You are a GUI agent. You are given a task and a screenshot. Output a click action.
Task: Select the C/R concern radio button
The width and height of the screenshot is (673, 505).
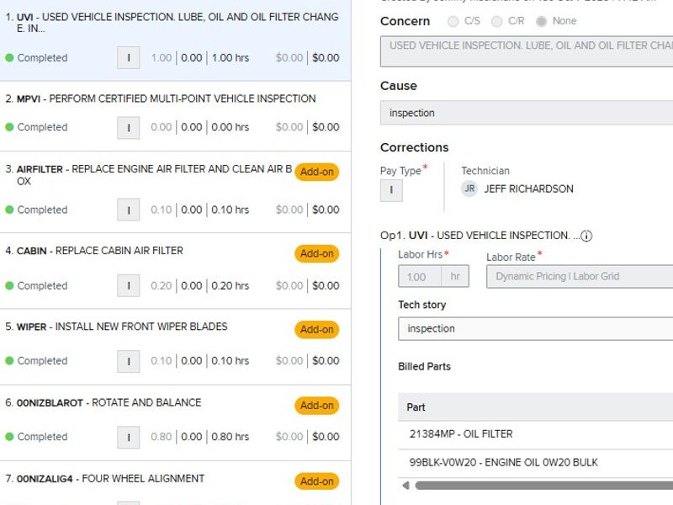tap(497, 21)
